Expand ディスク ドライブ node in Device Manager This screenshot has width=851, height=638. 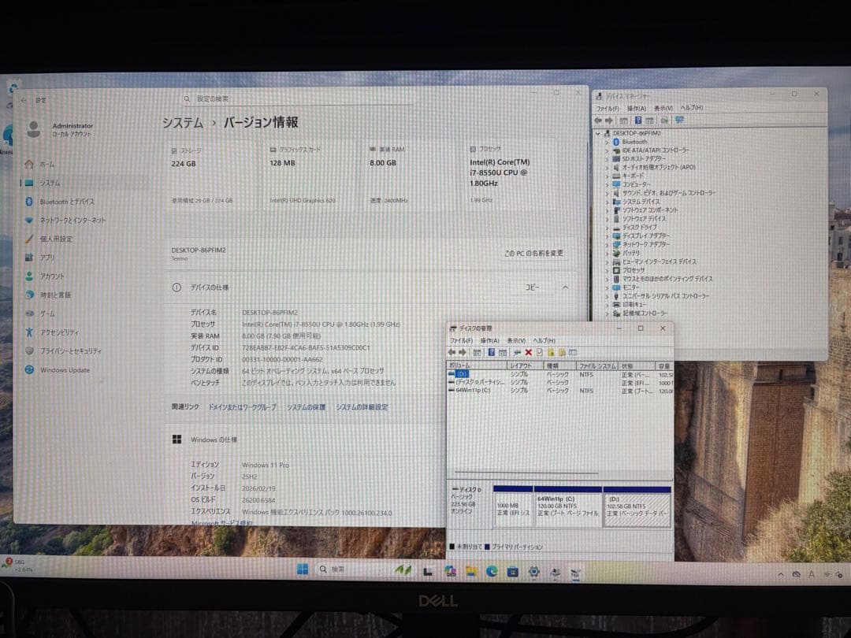[607, 228]
